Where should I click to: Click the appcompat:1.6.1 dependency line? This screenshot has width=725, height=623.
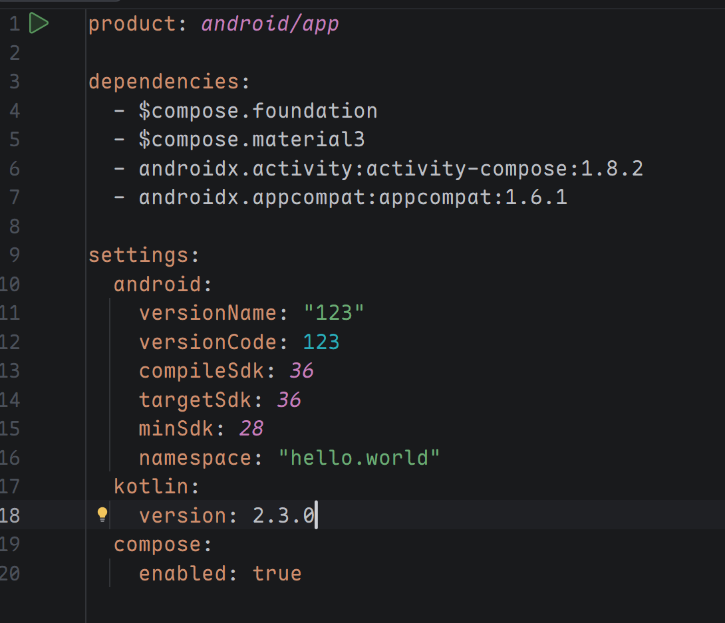coord(353,197)
